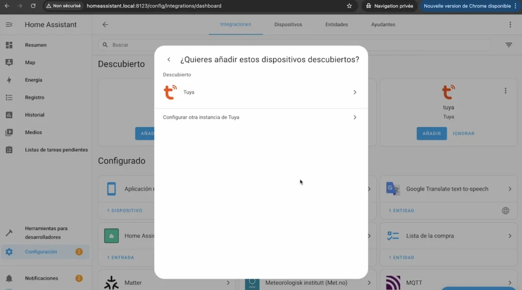Click the MQTT integration icon
Screen dimensions: 522x290
click(393, 283)
